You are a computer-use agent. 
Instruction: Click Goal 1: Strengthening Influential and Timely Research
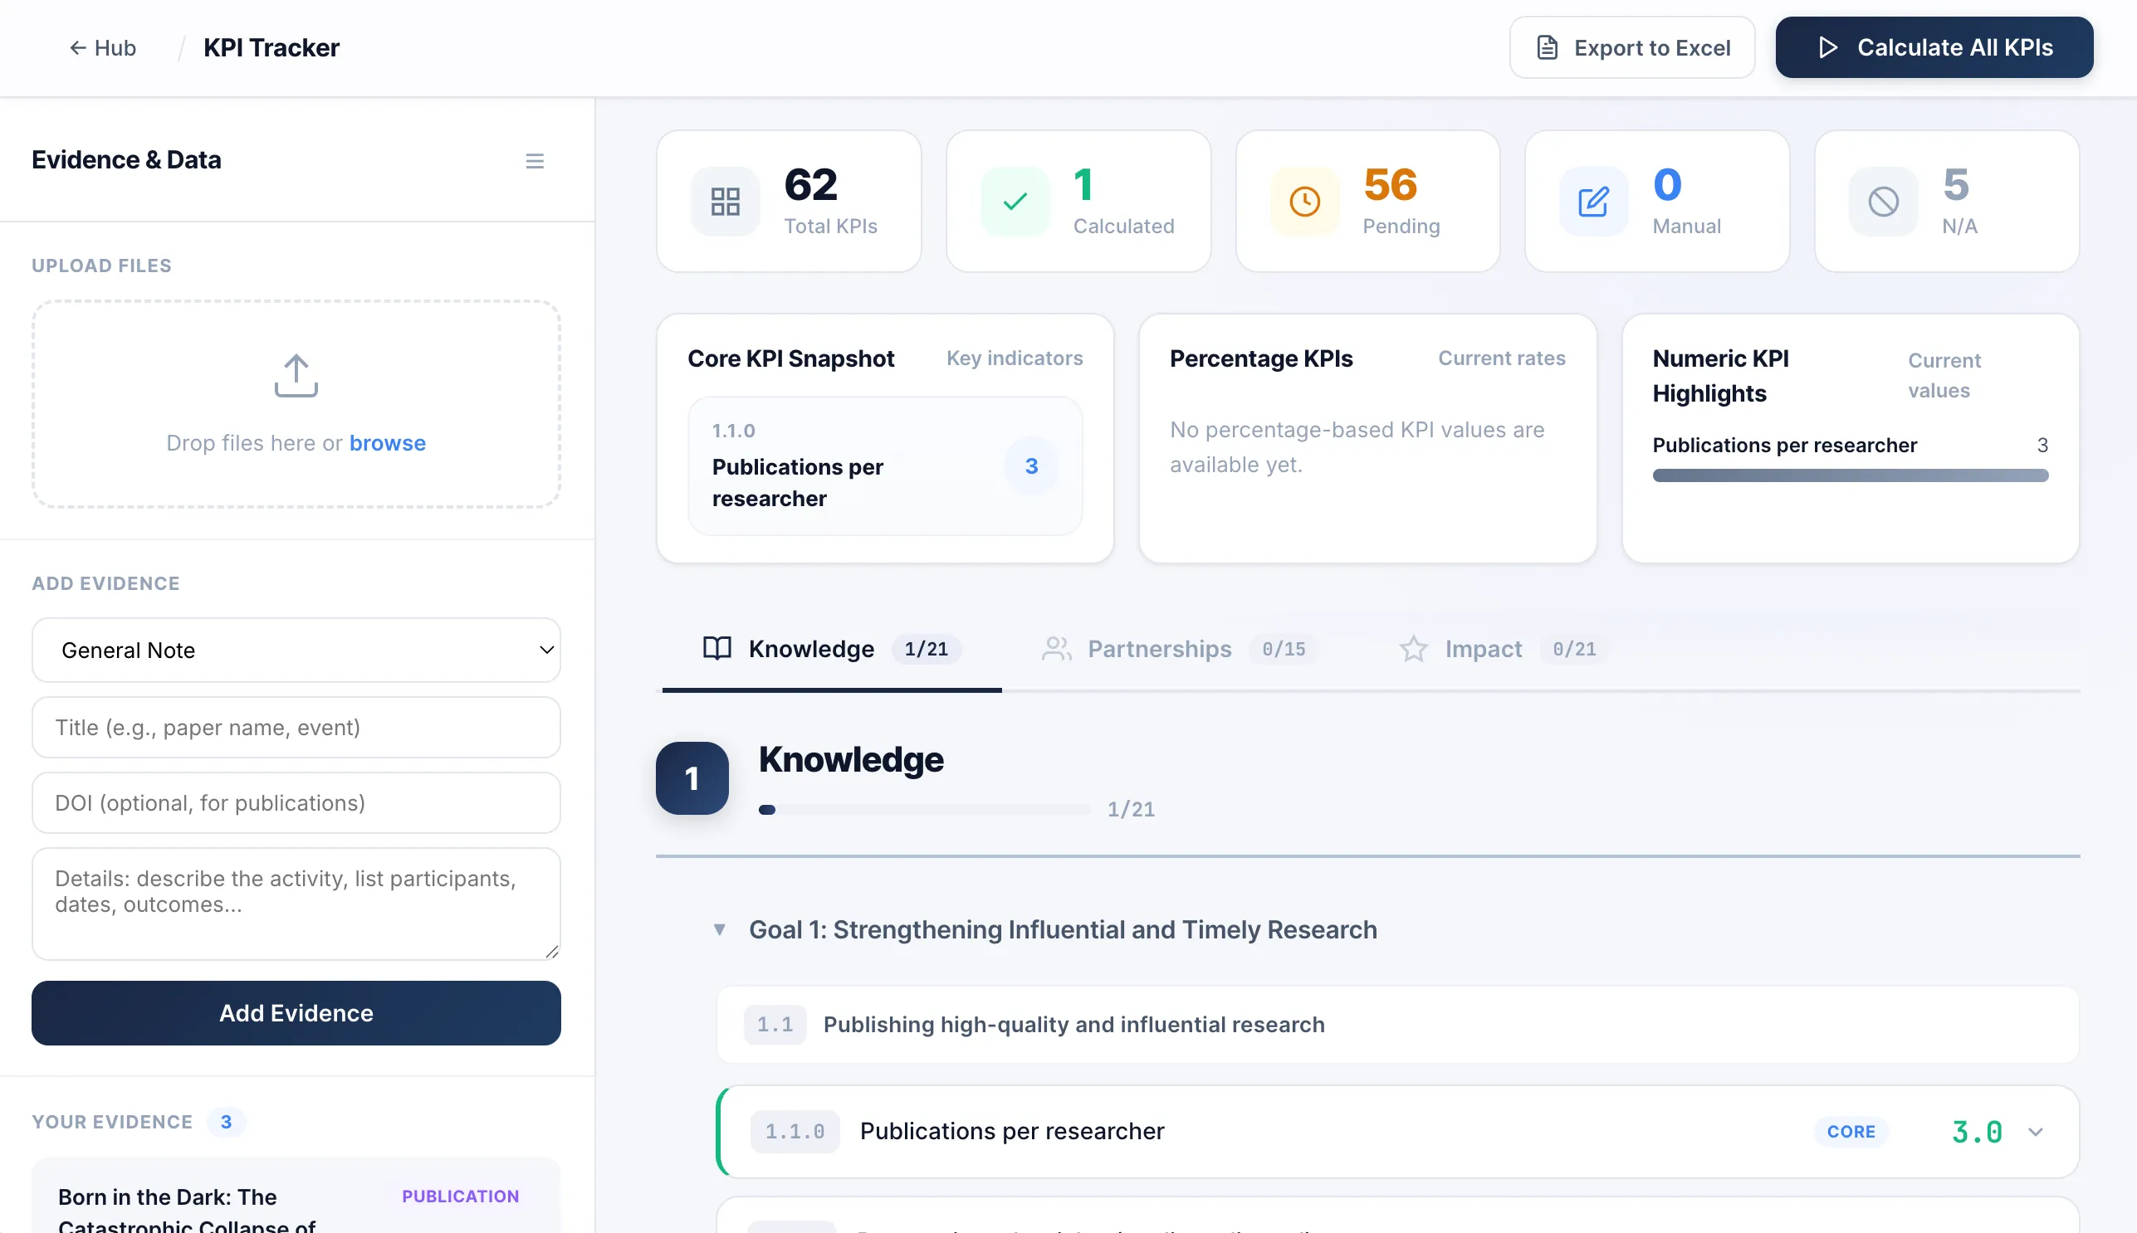pyautogui.click(x=1063, y=930)
